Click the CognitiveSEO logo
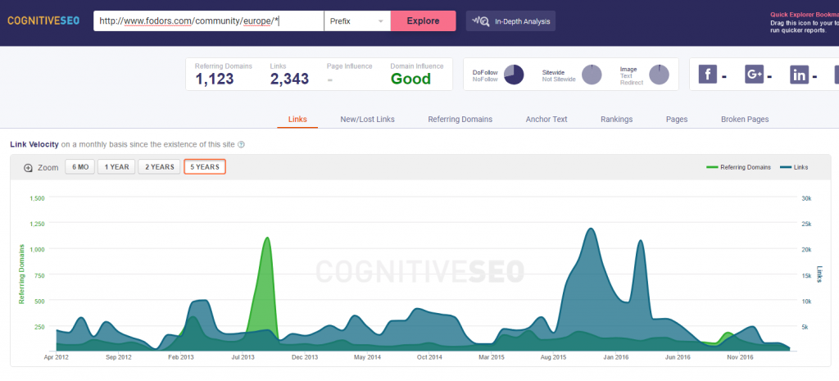Screen dimensions: 839x381 click(x=43, y=20)
